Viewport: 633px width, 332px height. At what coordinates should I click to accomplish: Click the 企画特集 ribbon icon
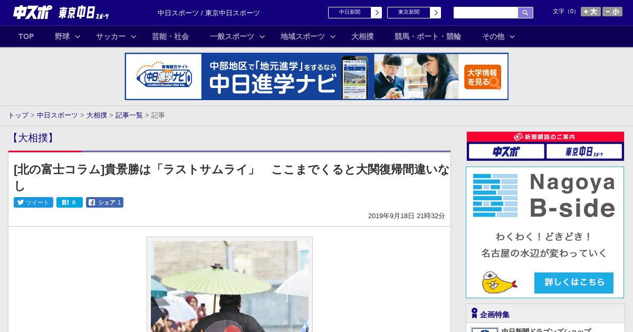(x=474, y=314)
